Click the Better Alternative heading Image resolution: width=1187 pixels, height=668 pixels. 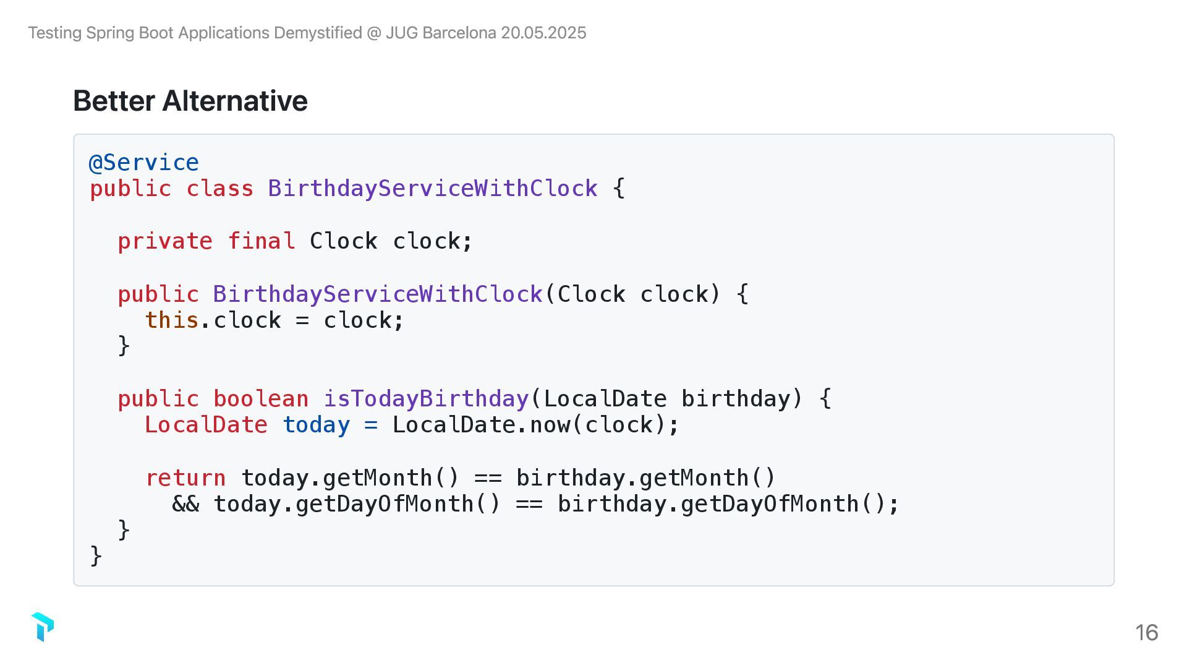coord(190,101)
